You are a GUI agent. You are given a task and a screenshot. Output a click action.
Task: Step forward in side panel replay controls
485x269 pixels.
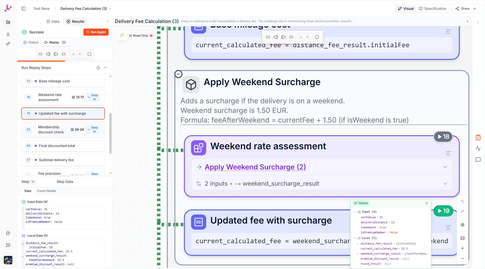click(56, 54)
